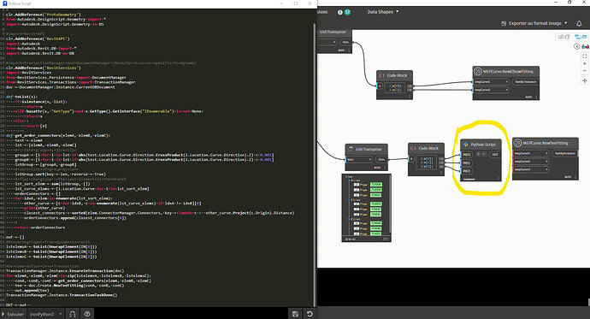Collapse the second sublist in watch preview
The width and height of the screenshot is (590, 319).
click(350, 200)
